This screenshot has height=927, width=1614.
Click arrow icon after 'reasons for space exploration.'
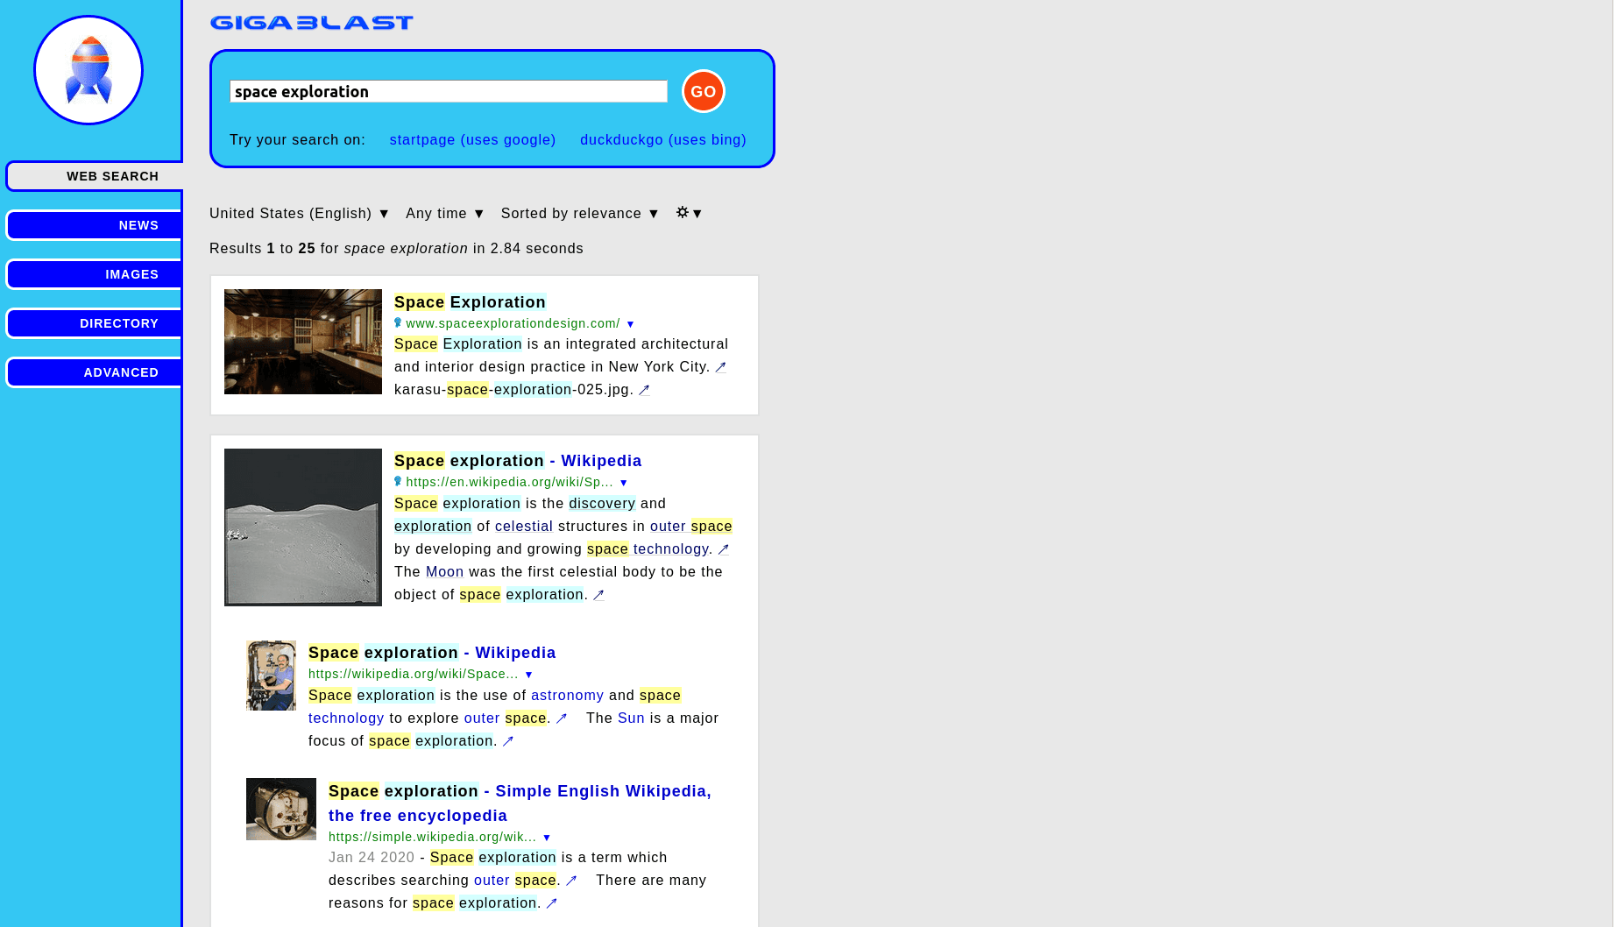pyautogui.click(x=551, y=903)
